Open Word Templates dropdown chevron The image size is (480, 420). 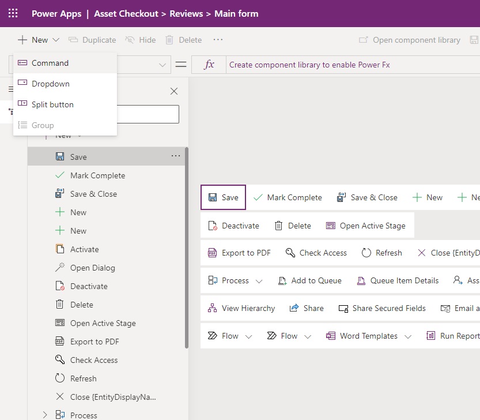(408, 336)
